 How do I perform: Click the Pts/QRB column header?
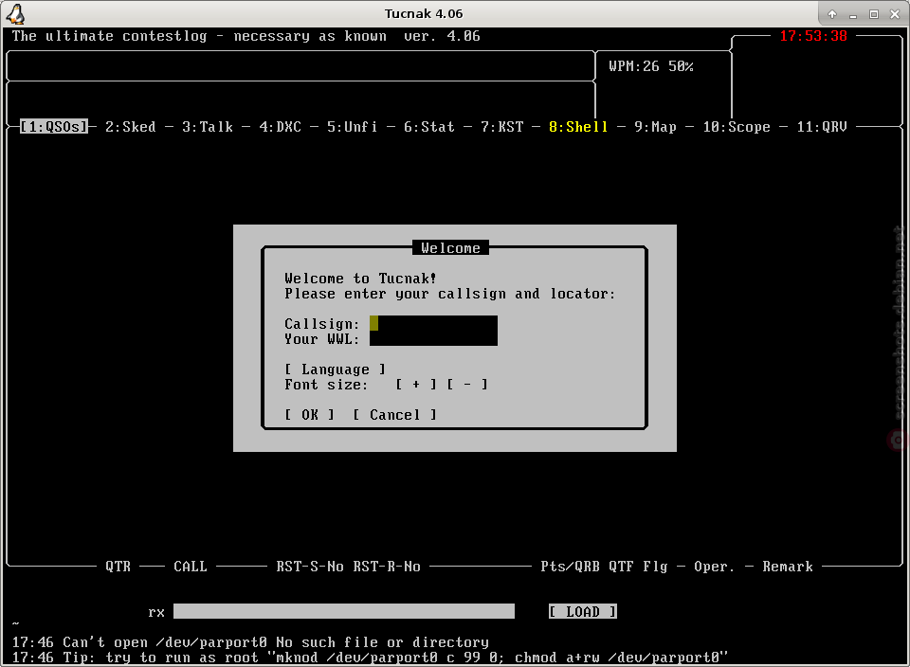[x=570, y=566]
